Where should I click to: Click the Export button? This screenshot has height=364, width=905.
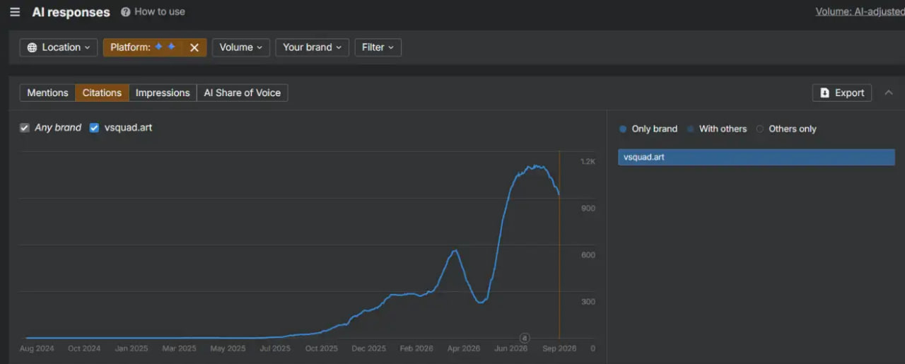tap(842, 93)
